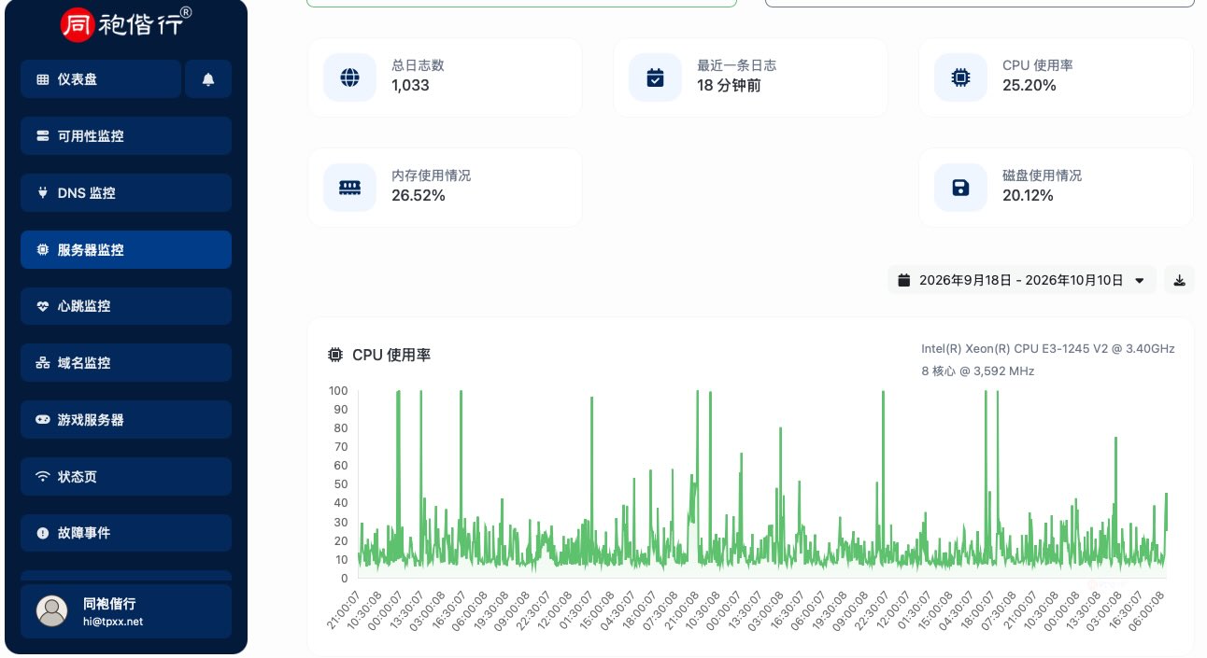Click the 磁盘使用情况 card label

pyautogui.click(x=1043, y=175)
